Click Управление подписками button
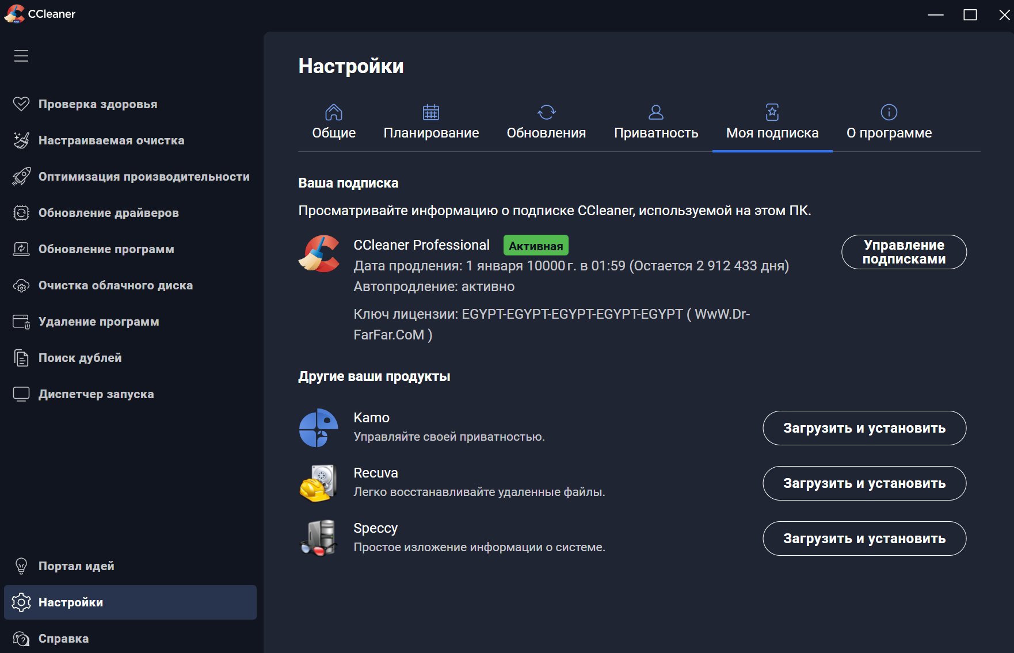Viewport: 1014px width, 653px height. [904, 252]
